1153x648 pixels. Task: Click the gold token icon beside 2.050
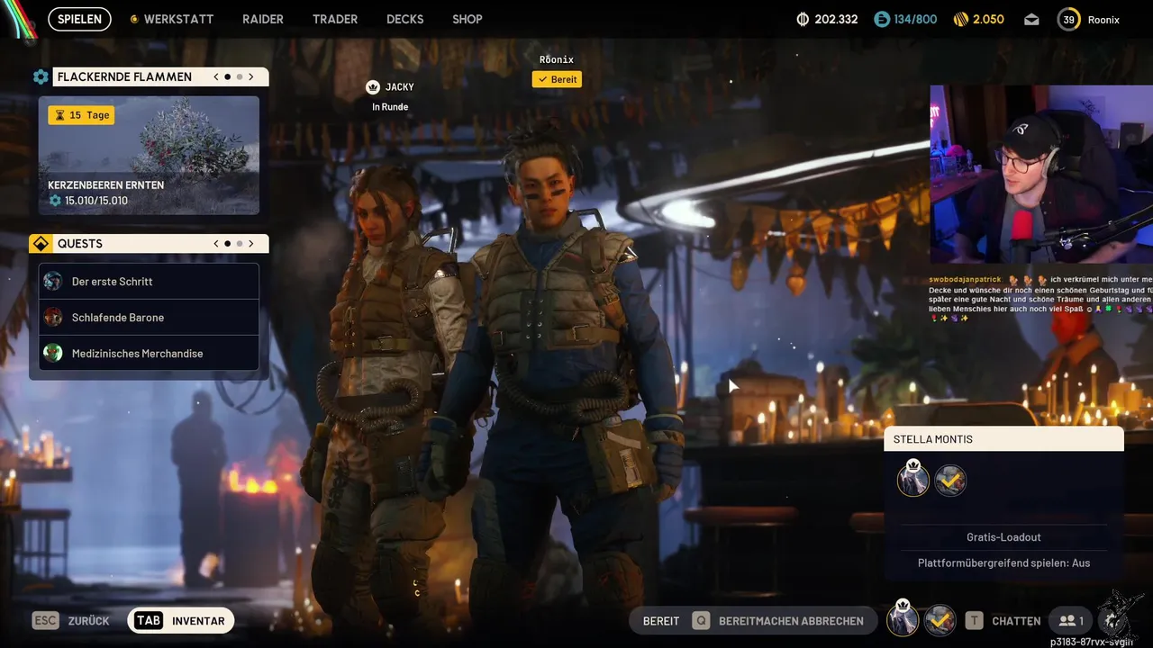(x=961, y=19)
